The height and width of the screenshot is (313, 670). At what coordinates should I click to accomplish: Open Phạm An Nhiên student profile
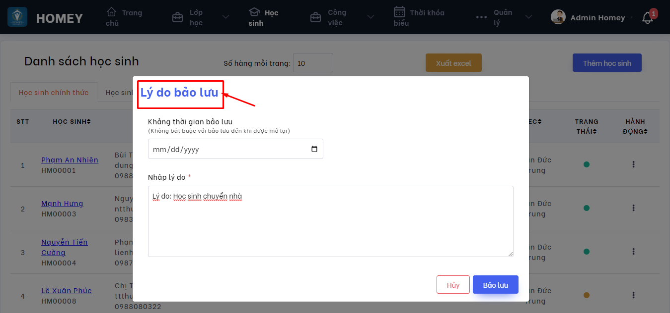pos(70,159)
